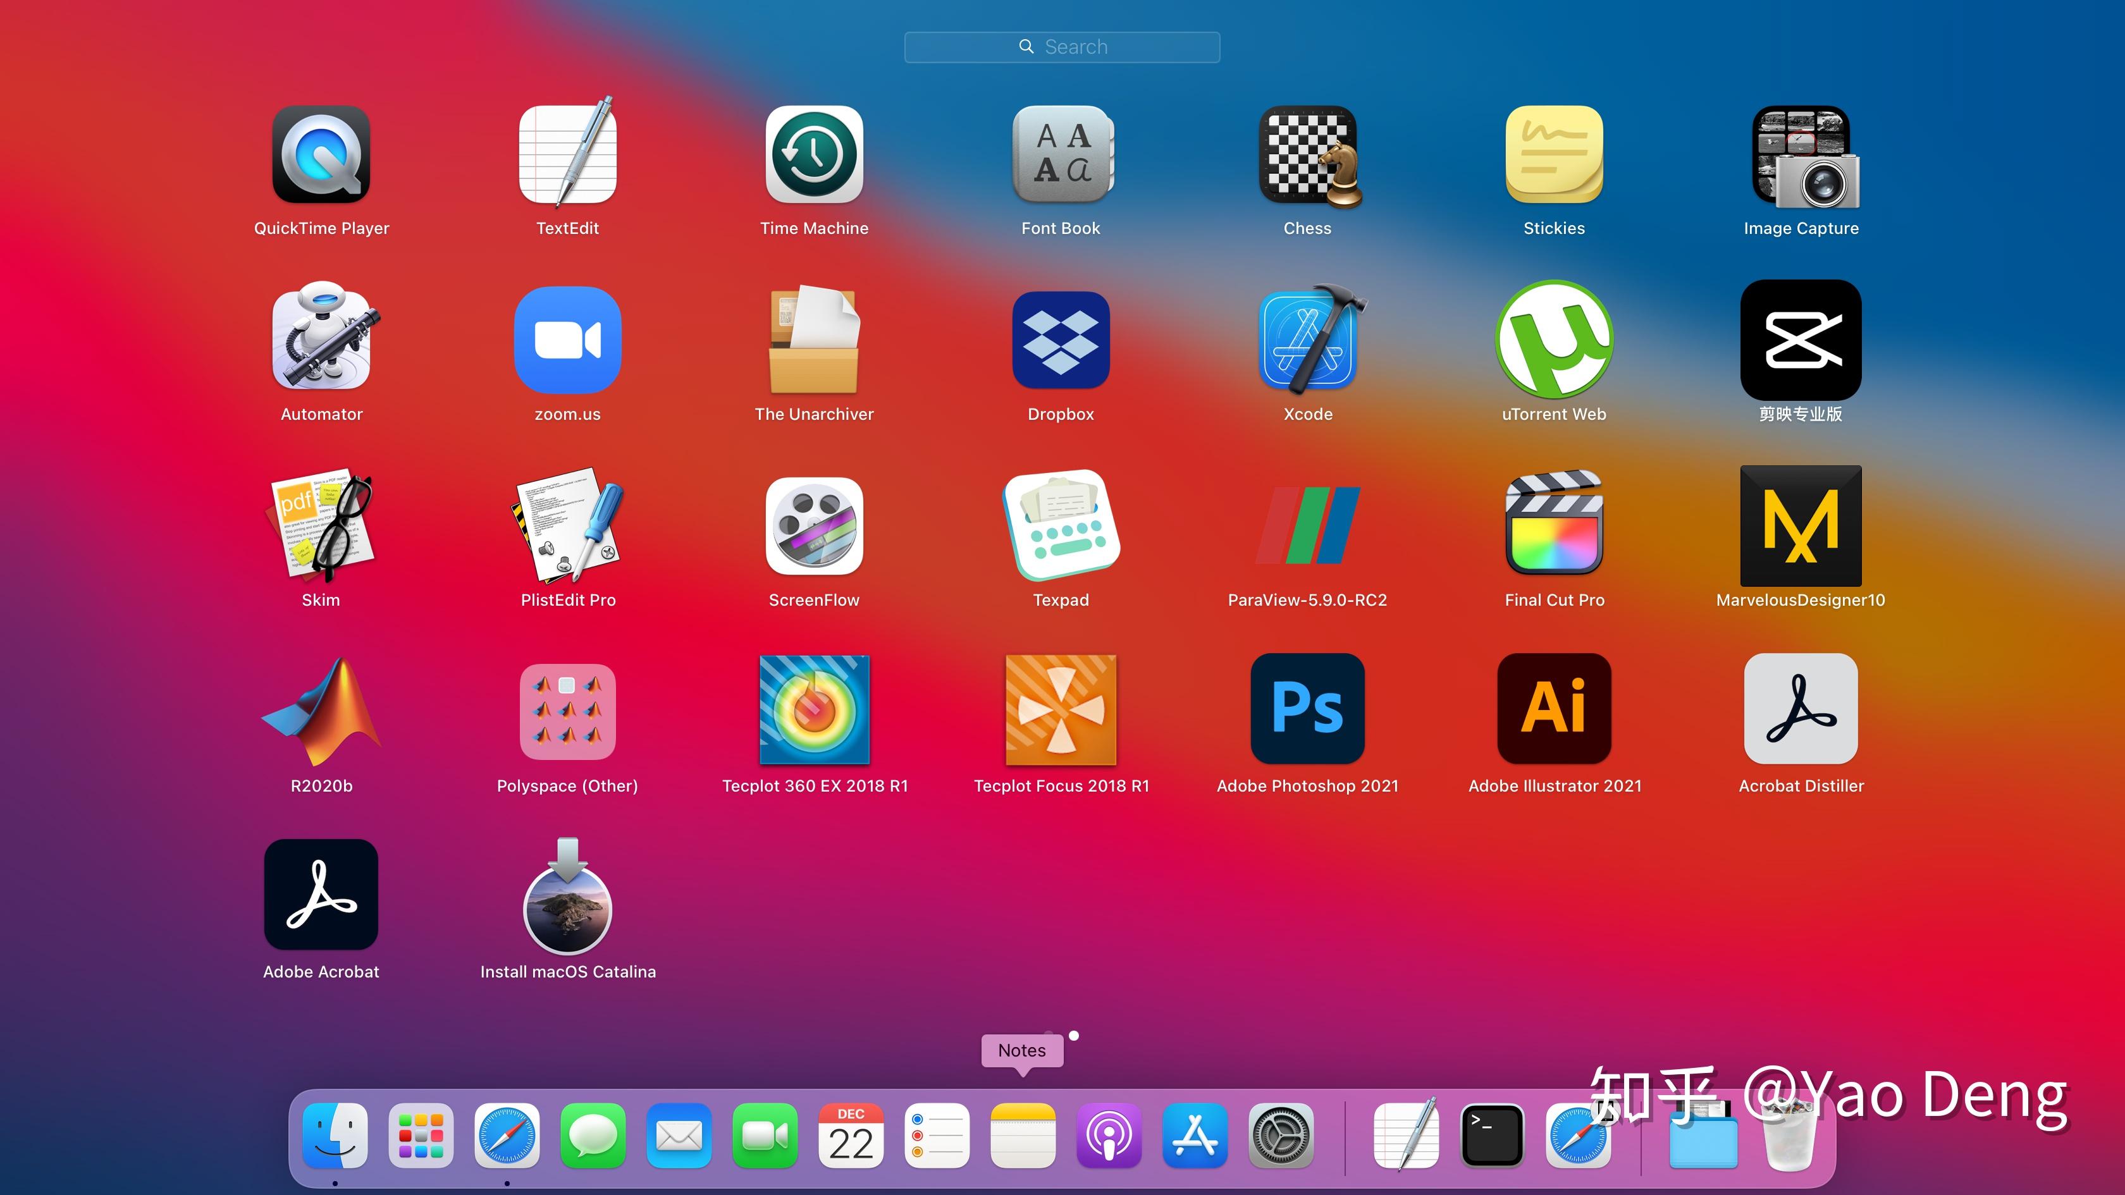Open the QuickTime Player app

coord(321,154)
